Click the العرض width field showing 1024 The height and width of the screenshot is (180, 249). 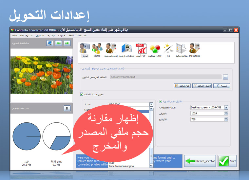[207, 113]
